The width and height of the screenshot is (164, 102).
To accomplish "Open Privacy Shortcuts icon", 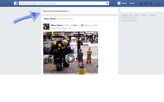I will click(x=158, y=3).
